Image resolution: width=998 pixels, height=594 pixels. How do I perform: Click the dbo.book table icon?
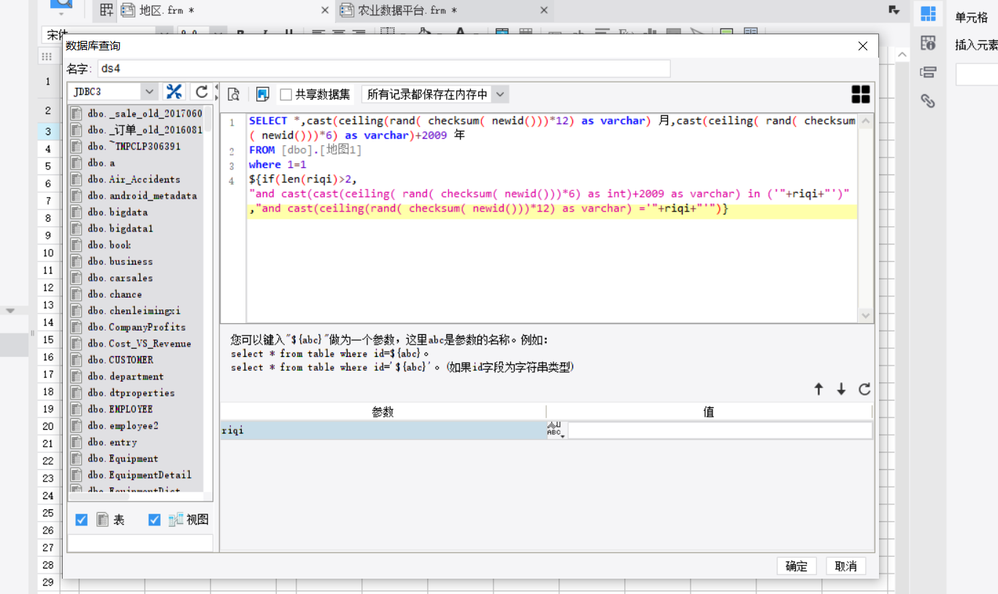pyautogui.click(x=77, y=245)
